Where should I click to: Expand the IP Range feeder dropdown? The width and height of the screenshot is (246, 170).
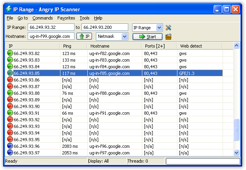pyautogui.click(x=159, y=27)
